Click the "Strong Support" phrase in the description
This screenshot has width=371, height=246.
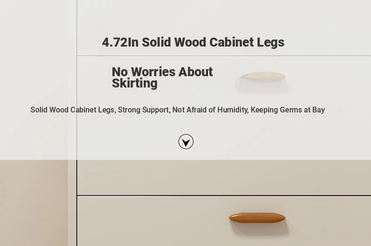pos(143,110)
